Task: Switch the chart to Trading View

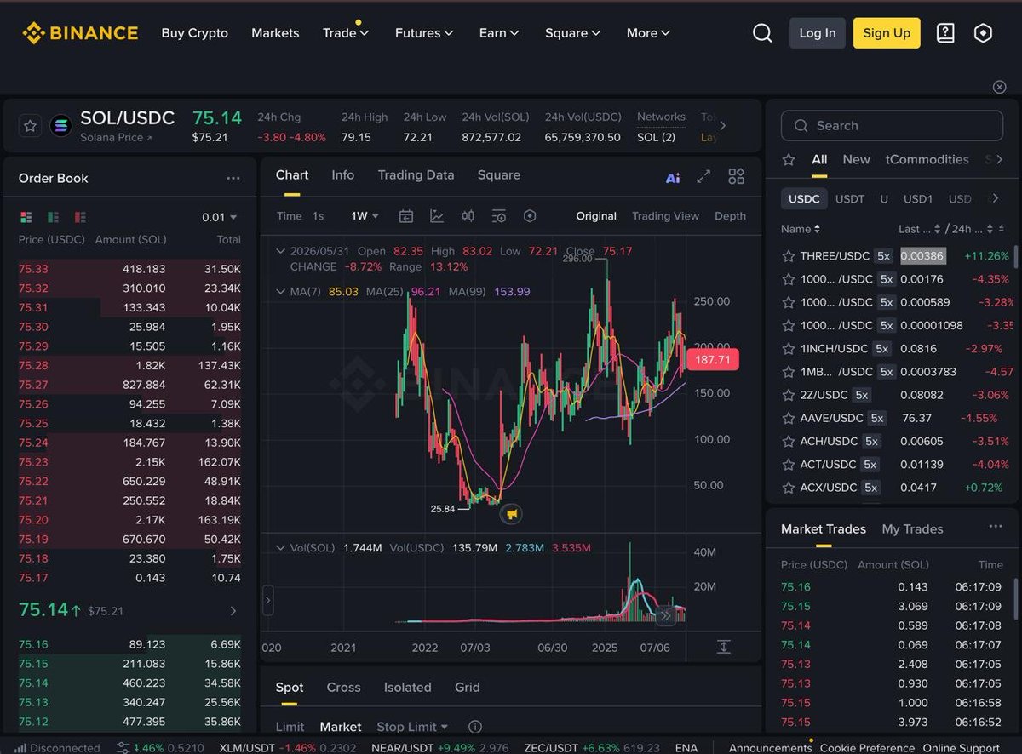Action: click(x=665, y=216)
